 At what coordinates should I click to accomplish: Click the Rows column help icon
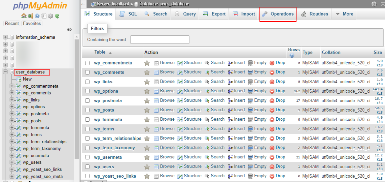tap(292, 56)
